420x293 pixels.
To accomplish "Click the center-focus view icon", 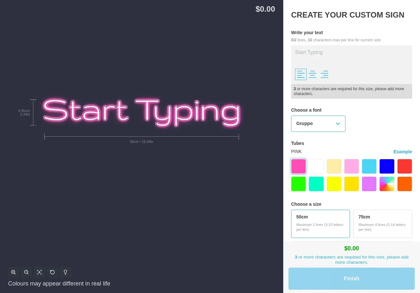I will pyautogui.click(x=39, y=272).
